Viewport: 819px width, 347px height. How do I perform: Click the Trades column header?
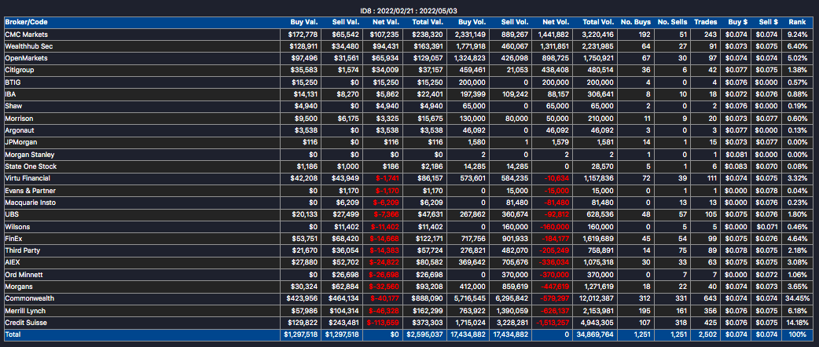pyautogui.click(x=704, y=23)
